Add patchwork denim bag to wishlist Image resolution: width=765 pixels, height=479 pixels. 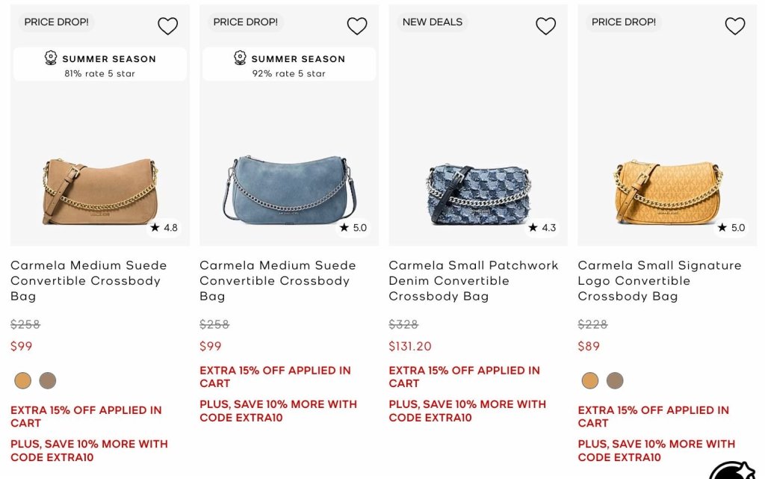[x=546, y=26]
